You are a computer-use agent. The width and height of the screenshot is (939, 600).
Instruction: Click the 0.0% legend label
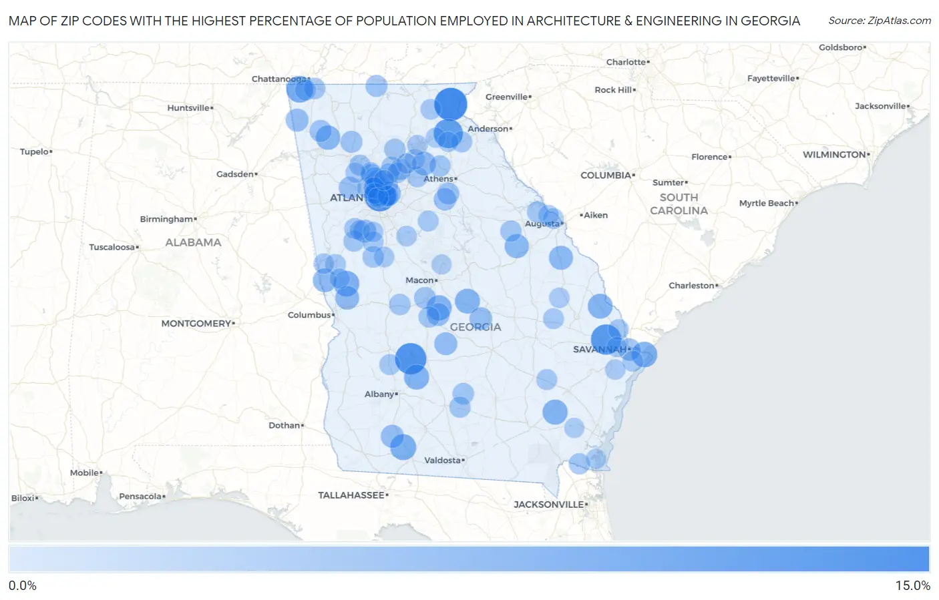(x=23, y=586)
